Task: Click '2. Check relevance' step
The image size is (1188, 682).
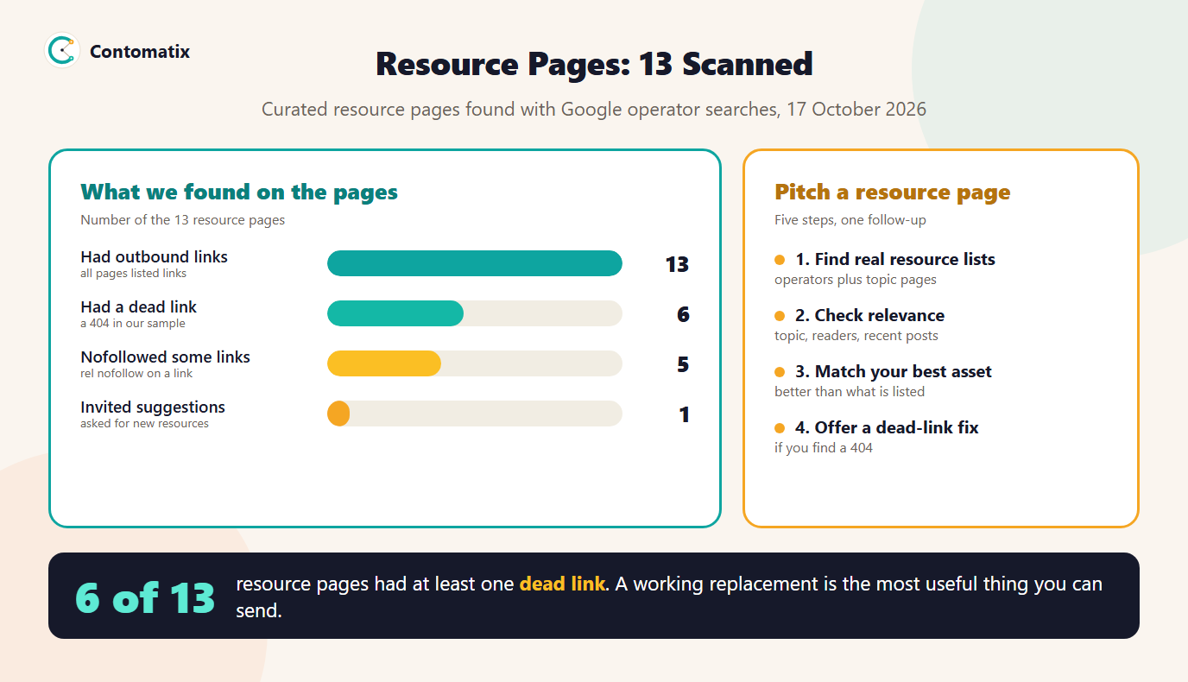Action: click(870, 316)
